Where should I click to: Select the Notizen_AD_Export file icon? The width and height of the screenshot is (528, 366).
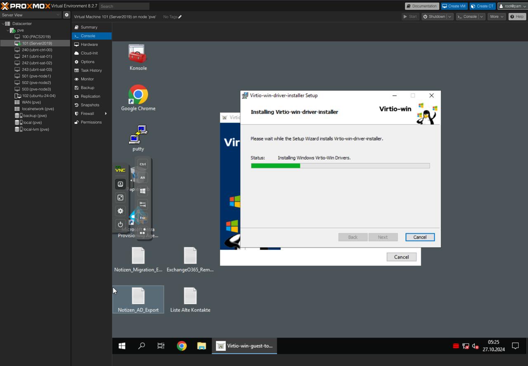pos(138,300)
